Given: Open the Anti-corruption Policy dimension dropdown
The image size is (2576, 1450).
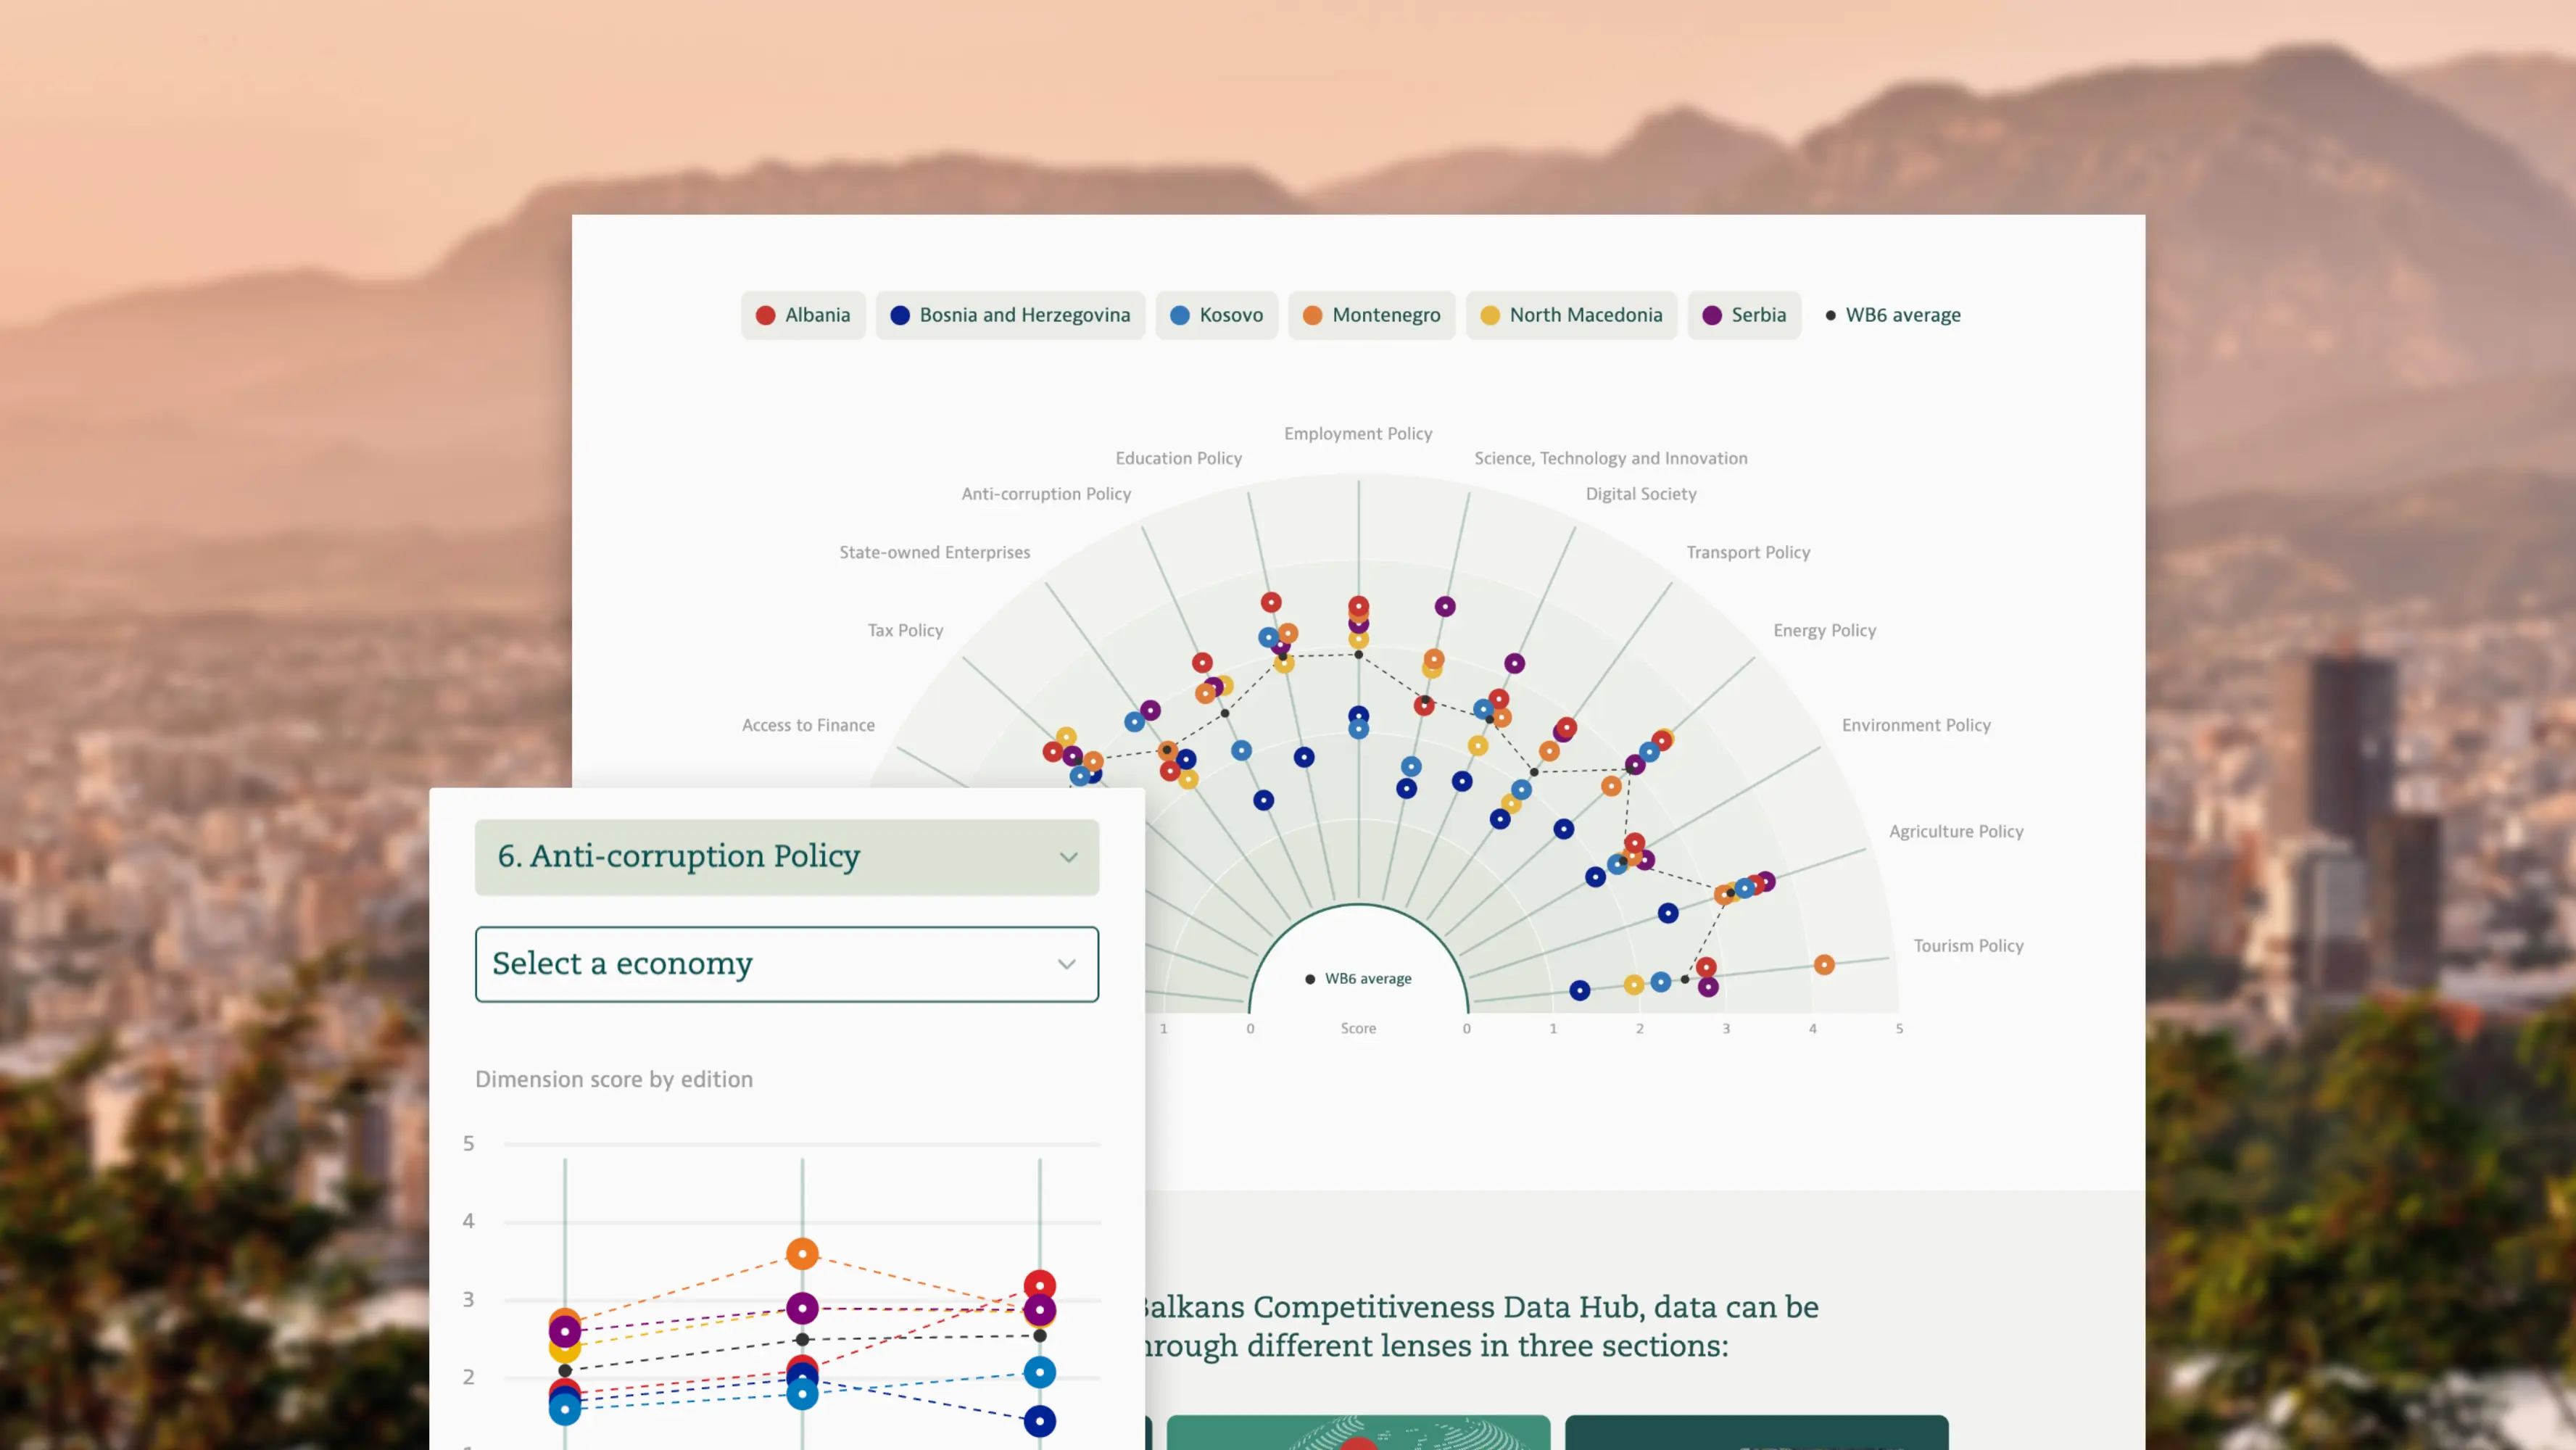Looking at the screenshot, I should tap(786, 857).
